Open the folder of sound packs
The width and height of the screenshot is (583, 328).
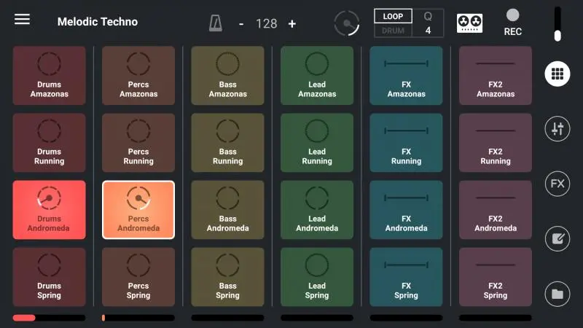[x=557, y=294]
